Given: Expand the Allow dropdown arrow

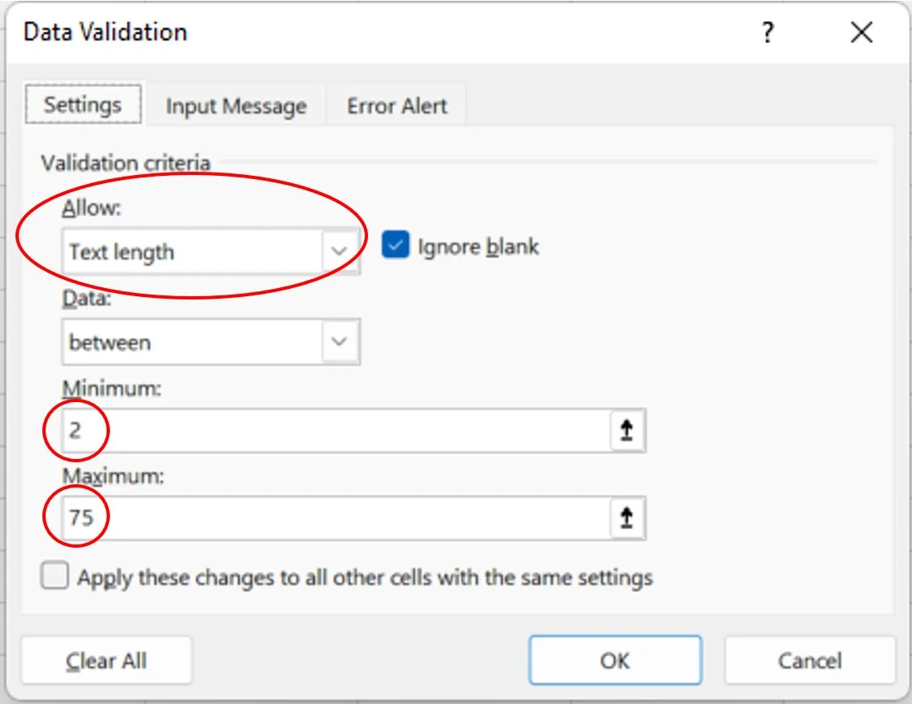Looking at the screenshot, I should point(340,251).
